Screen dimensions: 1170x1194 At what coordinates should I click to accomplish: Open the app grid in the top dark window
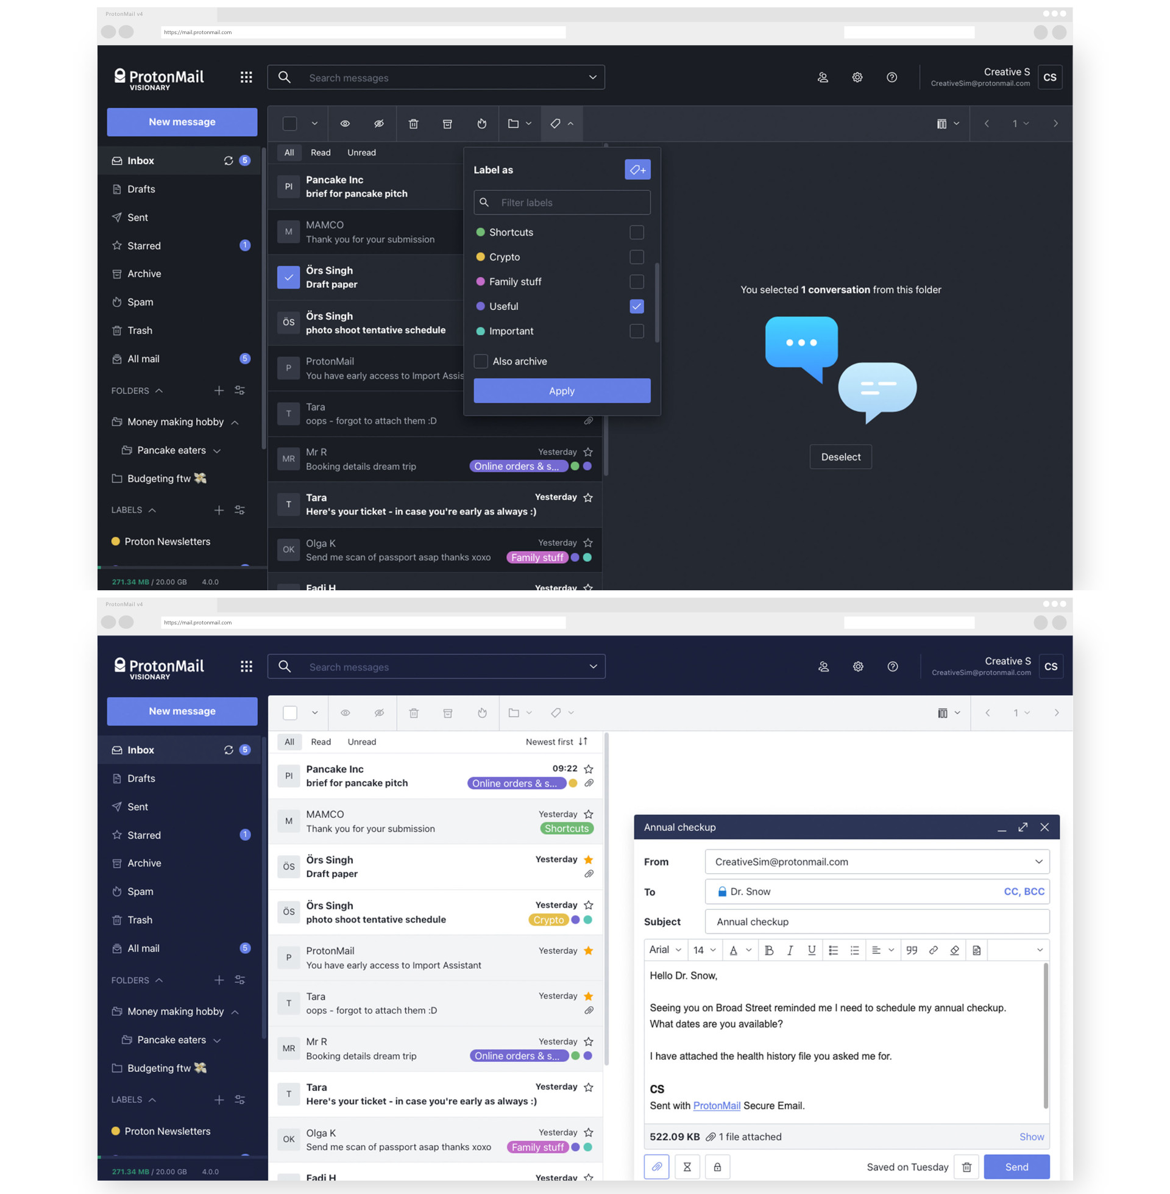246,77
